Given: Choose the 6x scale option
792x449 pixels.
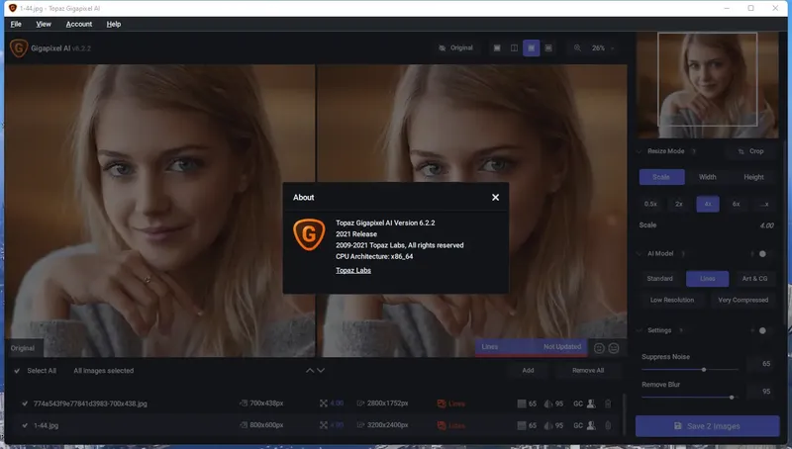Looking at the screenshot, I should 736,204.
